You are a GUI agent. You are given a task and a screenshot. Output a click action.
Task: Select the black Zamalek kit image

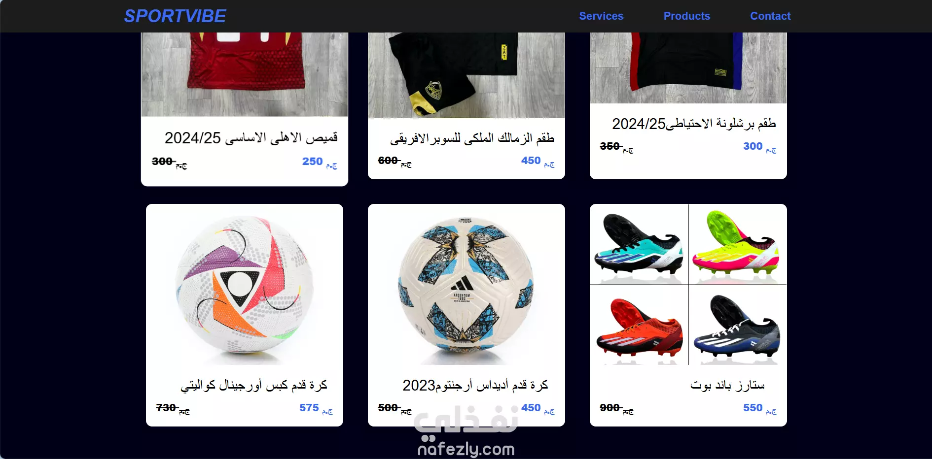point(466,75)
